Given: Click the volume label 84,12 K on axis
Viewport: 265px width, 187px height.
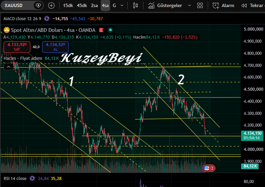Looking at the screenshot, I should pos(250,166).
